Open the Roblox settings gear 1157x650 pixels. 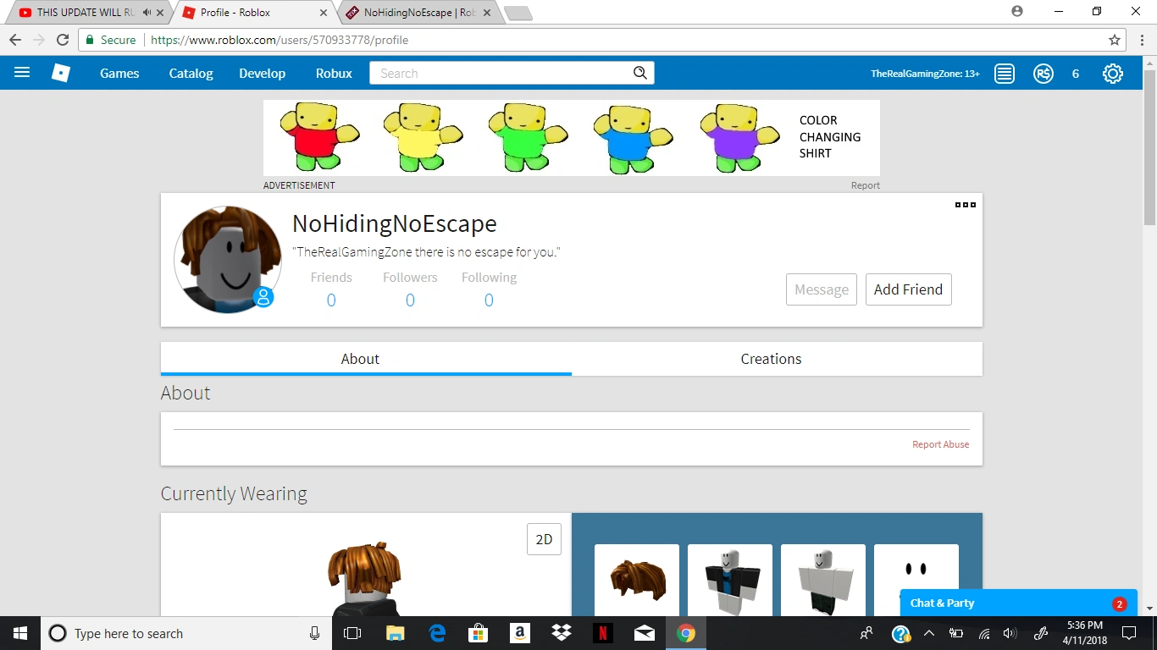point(1113,74)
